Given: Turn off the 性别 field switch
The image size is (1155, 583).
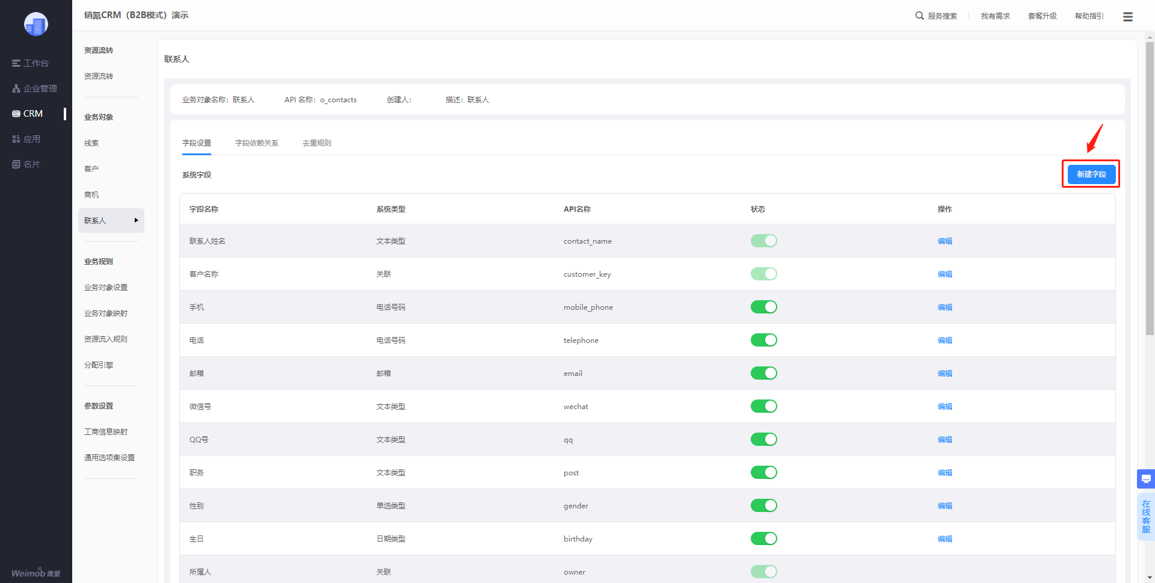Looking at the screenshot, I should [x=764, y=505].
